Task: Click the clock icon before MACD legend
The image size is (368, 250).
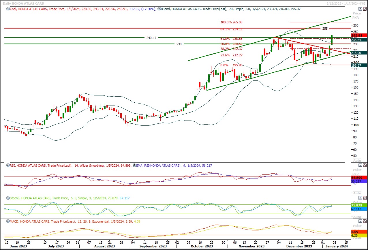Action: click(x=7, y=221)
